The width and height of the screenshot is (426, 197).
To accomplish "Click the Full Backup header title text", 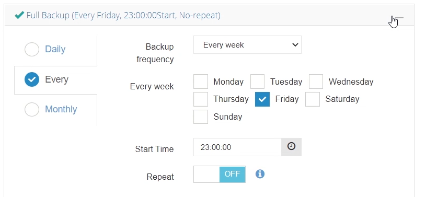I will [123, 16].
